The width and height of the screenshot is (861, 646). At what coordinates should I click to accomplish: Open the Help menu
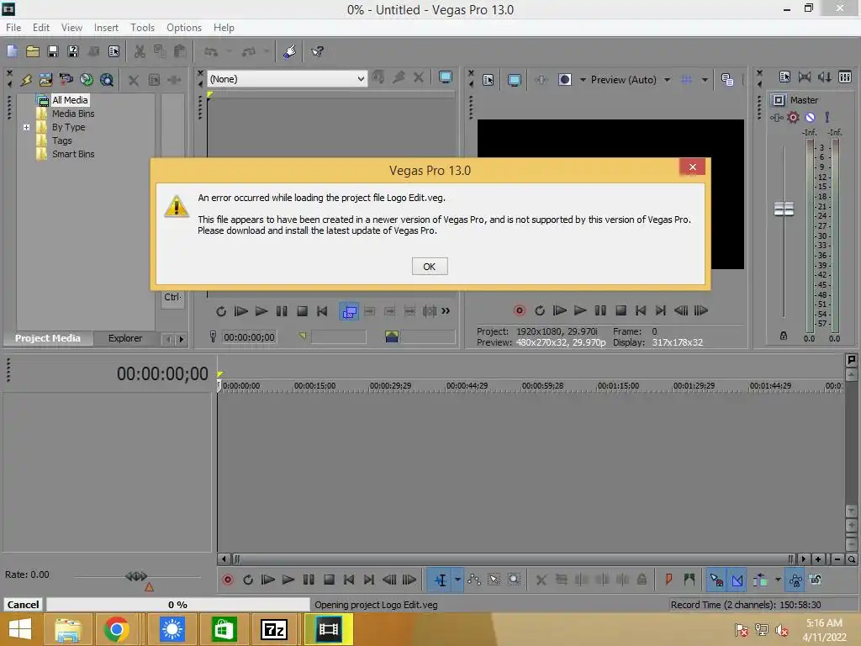click(x=224, y=28)
